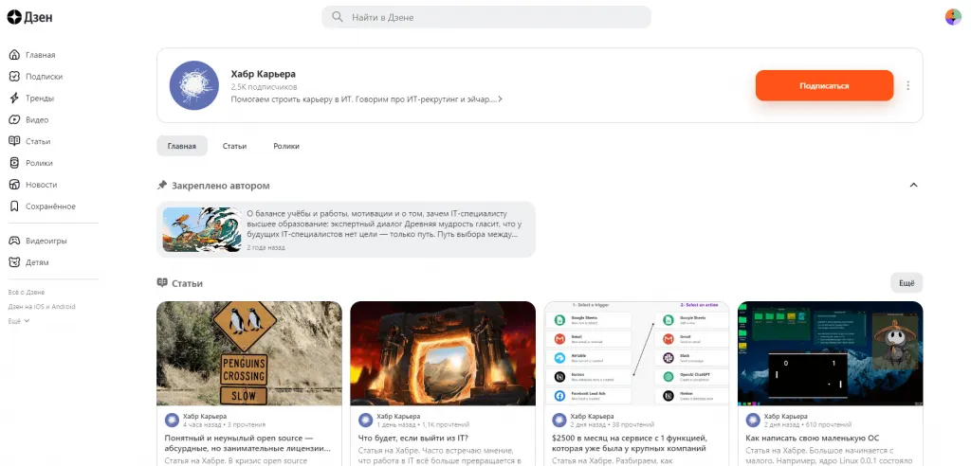Open Всё о Дзене link
The height and width of the screenshot is (466, 971).
point(27,292)
